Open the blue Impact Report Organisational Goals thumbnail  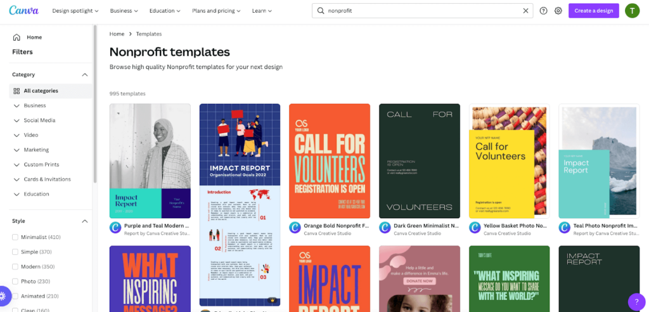pyautogui.click(x=240, y=205)
